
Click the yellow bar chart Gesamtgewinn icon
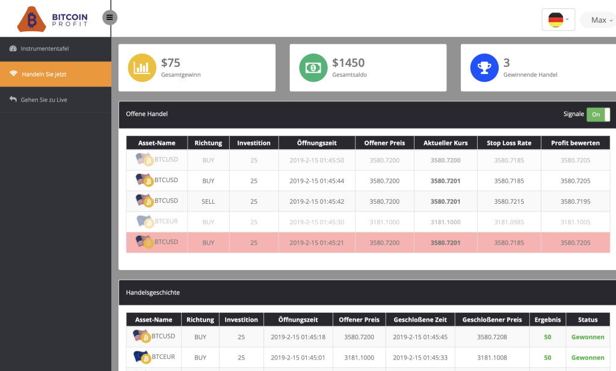point(142,67)
